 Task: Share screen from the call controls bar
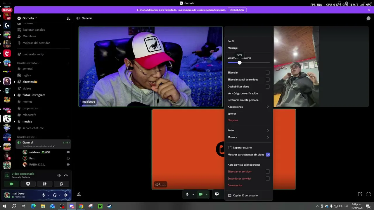[217, 194]
